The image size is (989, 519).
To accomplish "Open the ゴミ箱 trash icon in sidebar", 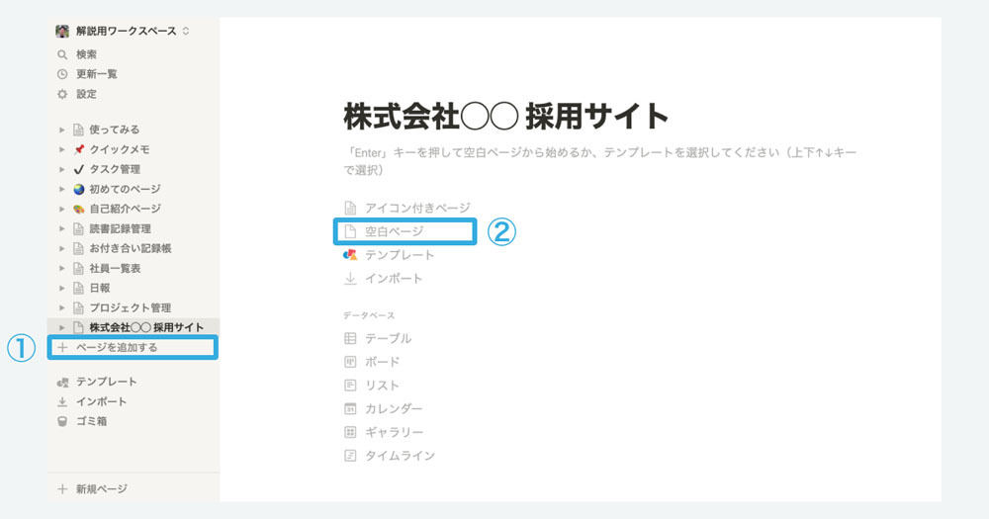I will pos(61,421).
